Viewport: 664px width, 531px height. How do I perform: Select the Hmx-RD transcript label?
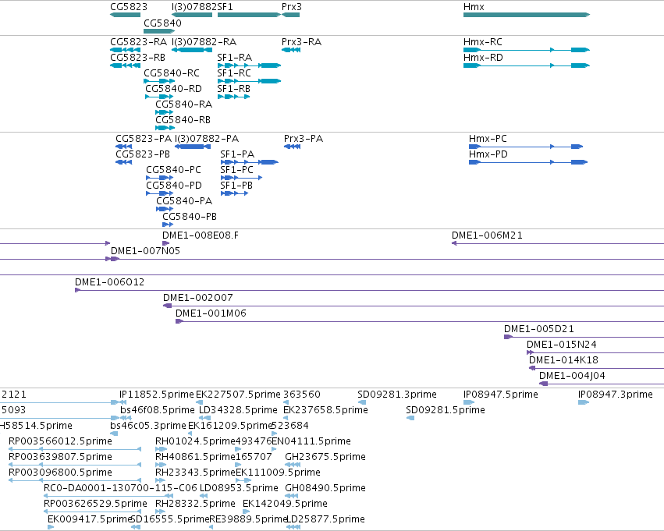pos(483,58)
